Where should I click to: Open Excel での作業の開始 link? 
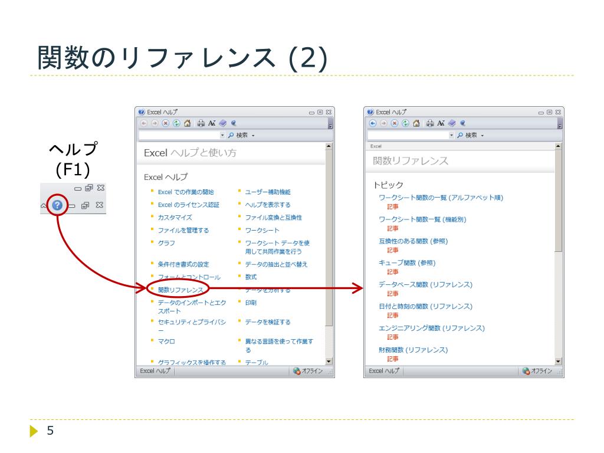click(x=186, y=192)
